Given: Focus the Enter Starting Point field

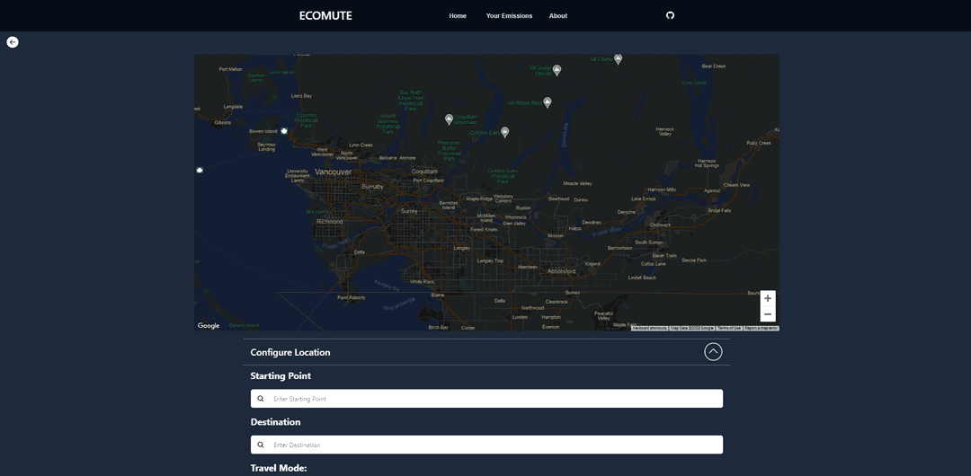Looking at the screenshot, I should [x=486, y=399].
